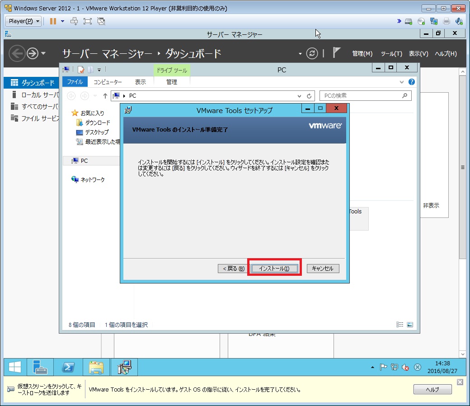Click the PCの検索 search box
The width and height of the screenshot is (470, 406).
coord(366,96)
